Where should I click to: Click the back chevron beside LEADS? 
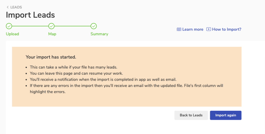(8, 7)
